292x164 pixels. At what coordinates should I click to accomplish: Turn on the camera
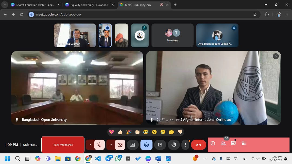tap(120, 145)
